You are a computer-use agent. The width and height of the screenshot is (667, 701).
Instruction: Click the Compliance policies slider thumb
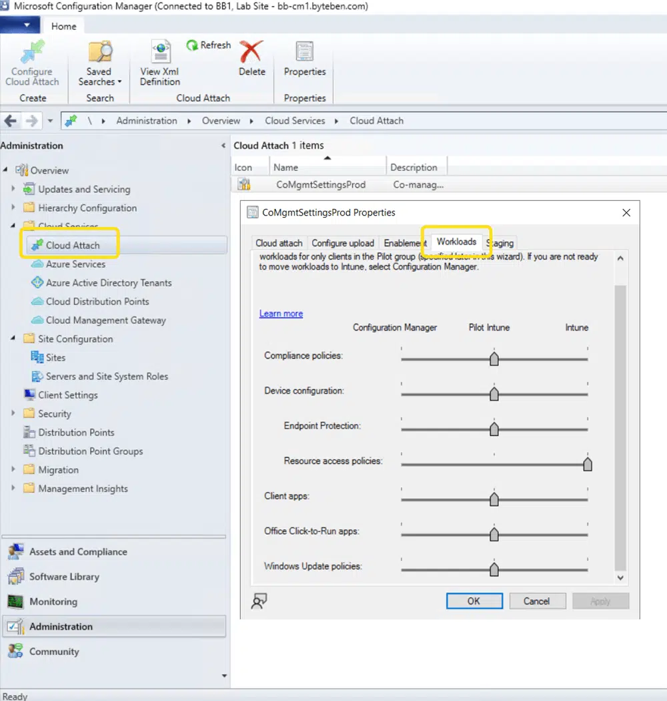(494, 359)
